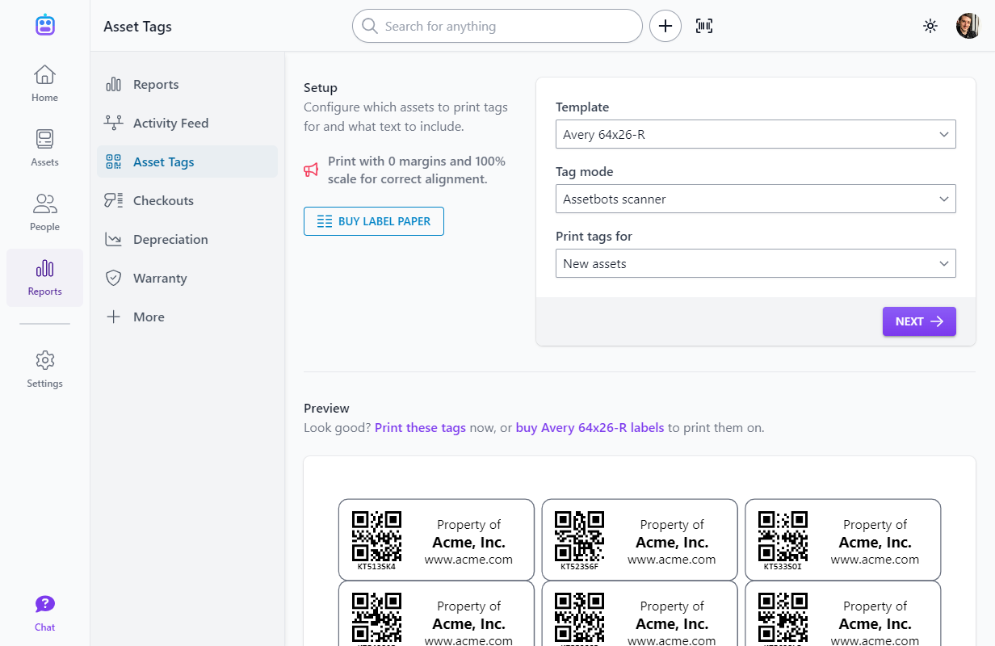995x646 pixels.
Task: Click BUY LABEL PAPER button
Action: coord(374,221)
